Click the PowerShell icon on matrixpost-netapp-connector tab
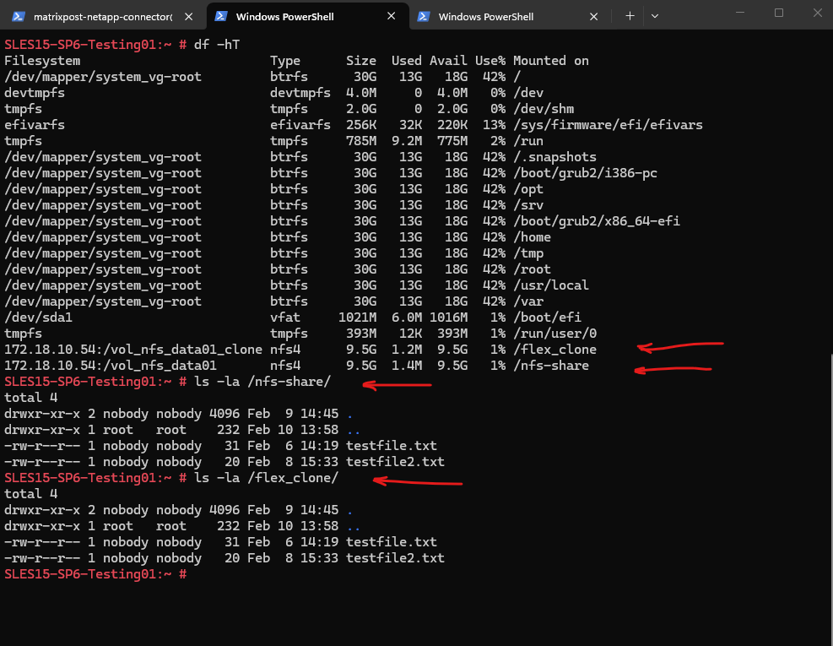This screenshot has height=646, width=833. [19, 16]
